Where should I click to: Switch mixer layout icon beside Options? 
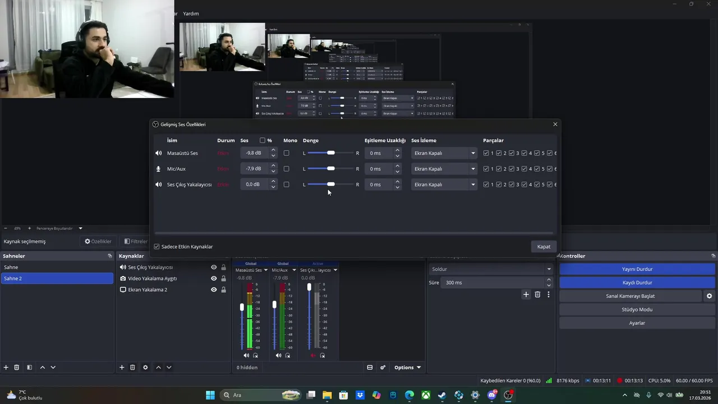(370, 368)
